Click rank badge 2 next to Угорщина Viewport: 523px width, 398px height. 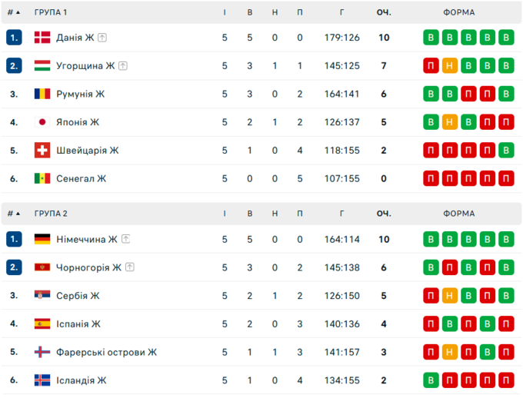click(x=14, y=66)
